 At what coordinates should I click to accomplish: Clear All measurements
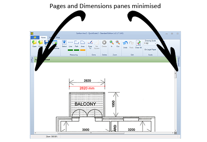click(x=138, y=44)
